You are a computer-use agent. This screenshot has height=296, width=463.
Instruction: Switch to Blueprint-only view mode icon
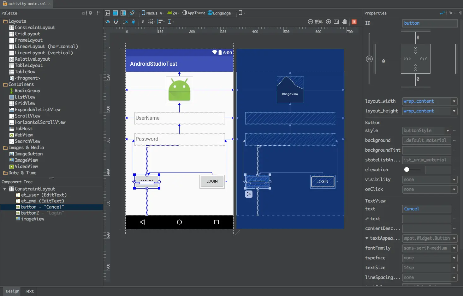pos(115,13)
